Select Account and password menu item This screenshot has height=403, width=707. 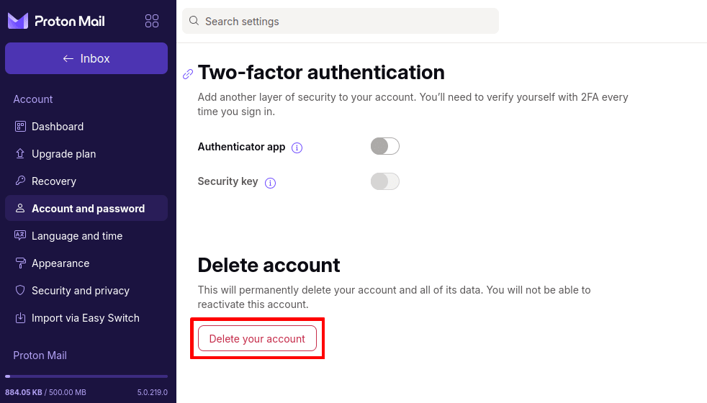click(88, 209)
